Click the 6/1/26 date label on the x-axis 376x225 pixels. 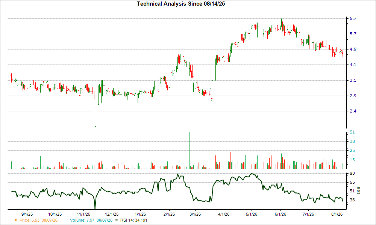pos(280,214)
